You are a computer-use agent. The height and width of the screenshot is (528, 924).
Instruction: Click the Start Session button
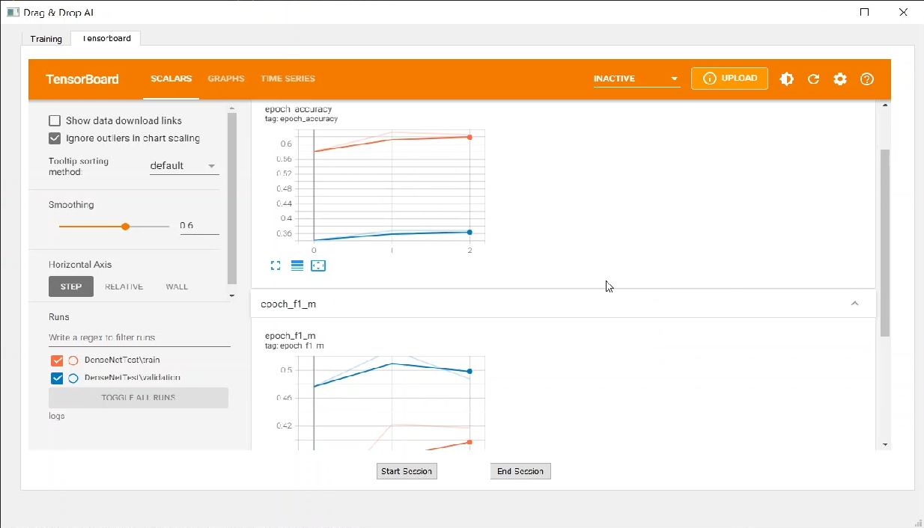pyautogui.click(x=407, y=471)
